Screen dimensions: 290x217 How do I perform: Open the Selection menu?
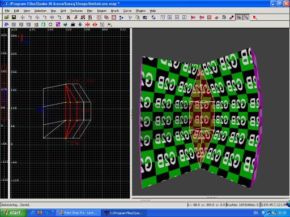pos(40,11)
